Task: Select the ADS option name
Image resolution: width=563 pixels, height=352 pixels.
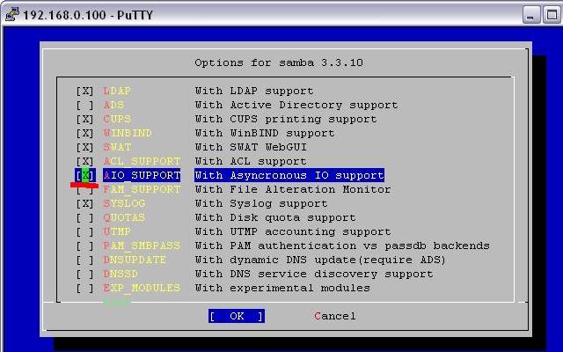Action: click(x=113, y=106)
